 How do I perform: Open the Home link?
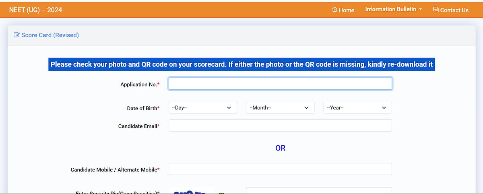pyautogui.click(x=346, y=10)
